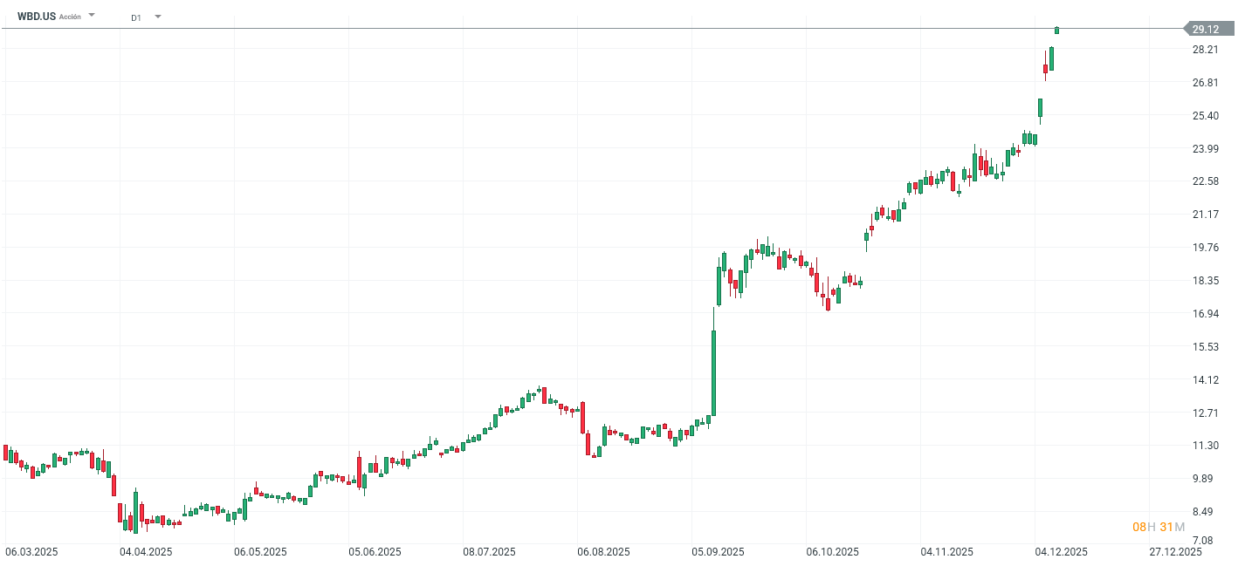This screenshot has height=566, width=1245.
Task: Select the 06.03.2025 date on time axis
Action: coord(31,552)
